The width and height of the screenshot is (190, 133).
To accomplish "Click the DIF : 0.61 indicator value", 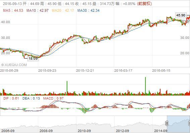I will [x=11, y=98].
